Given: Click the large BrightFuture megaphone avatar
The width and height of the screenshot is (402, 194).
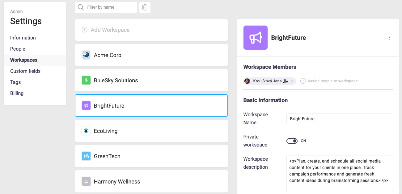Looking at the screenshot, I should [x=255, y=38].
